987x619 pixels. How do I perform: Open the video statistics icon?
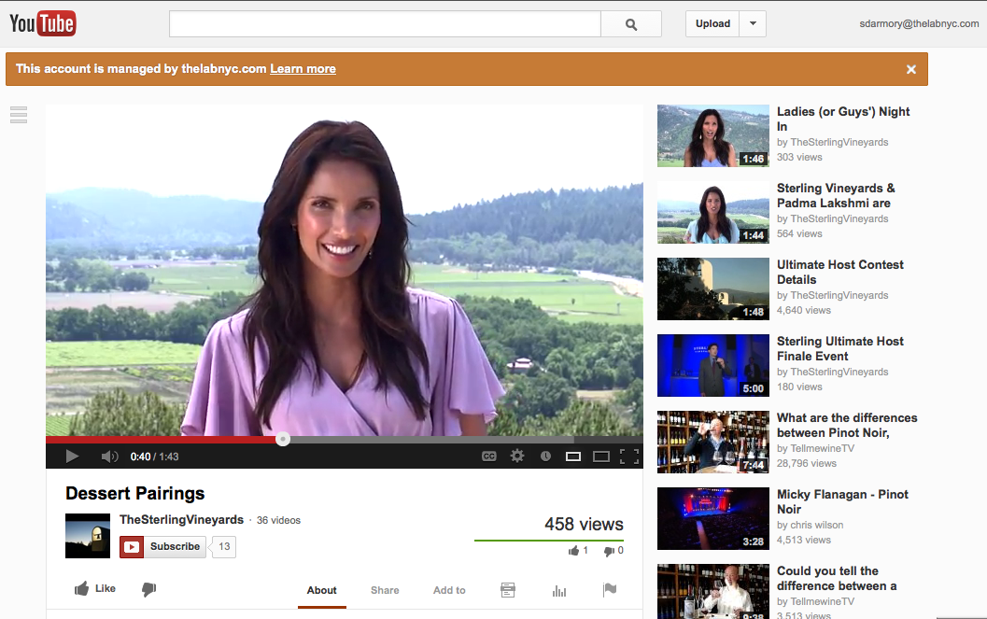coord(559,590)
